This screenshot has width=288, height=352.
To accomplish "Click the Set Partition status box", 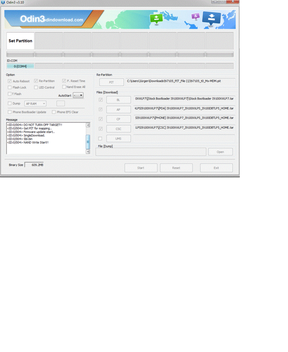I will point(21,41).
